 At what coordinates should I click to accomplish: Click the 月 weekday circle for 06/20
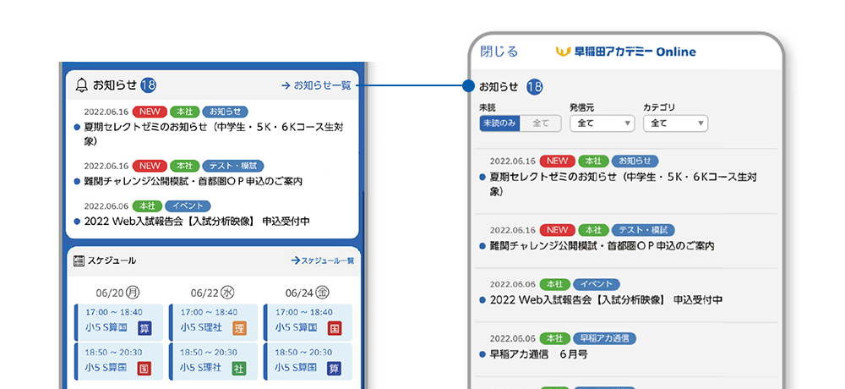click(134, 293)
